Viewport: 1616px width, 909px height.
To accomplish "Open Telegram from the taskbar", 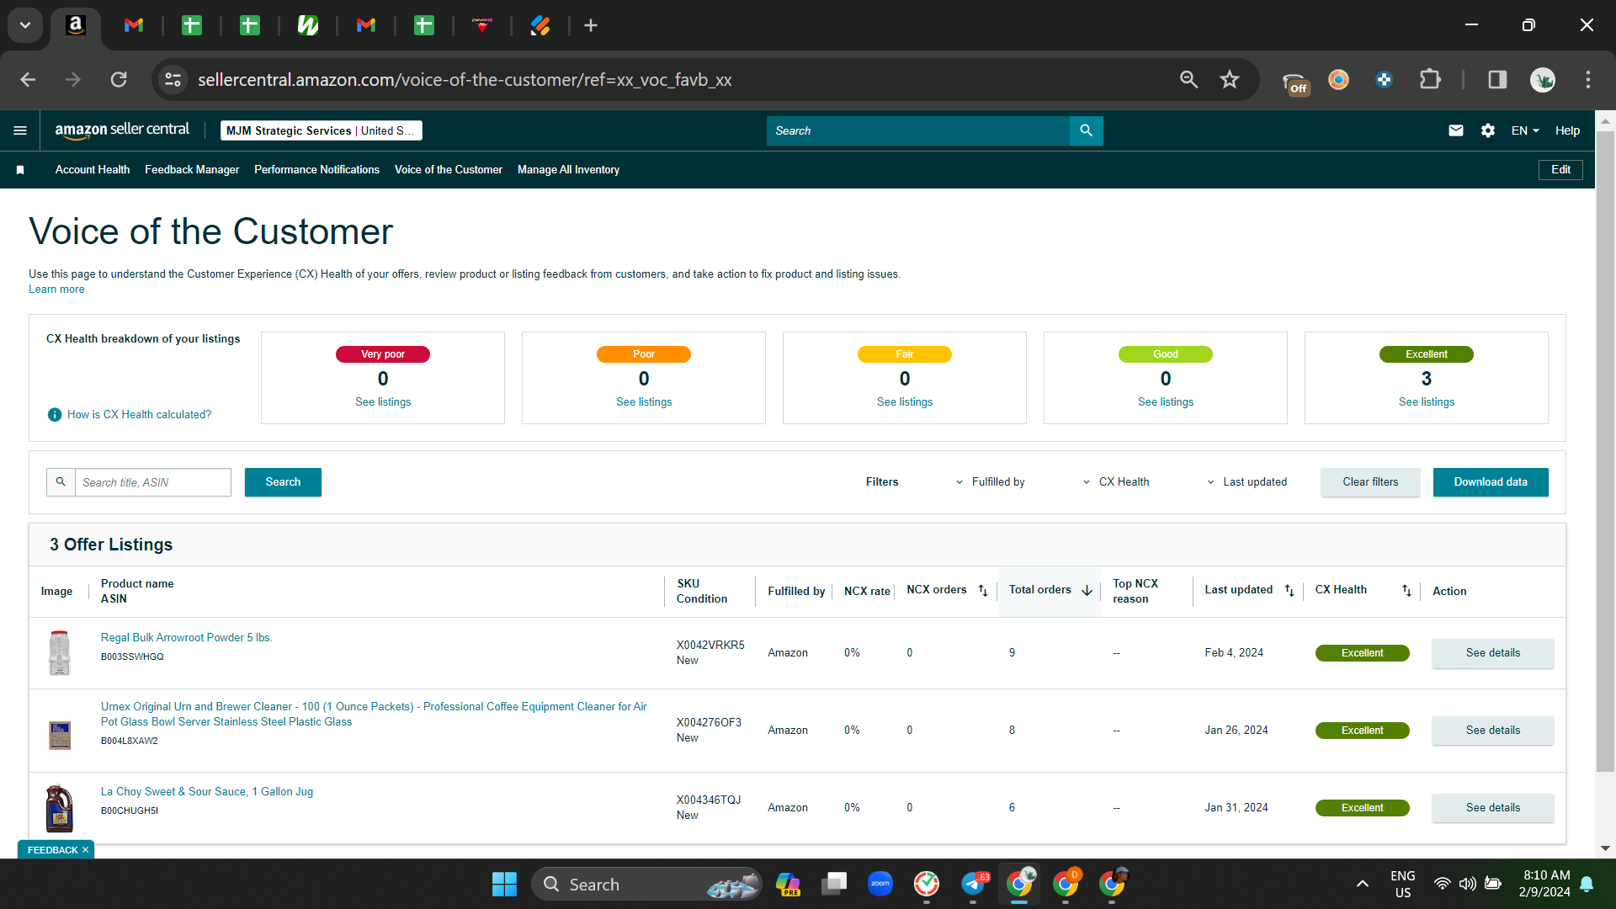I will point(973,884).
